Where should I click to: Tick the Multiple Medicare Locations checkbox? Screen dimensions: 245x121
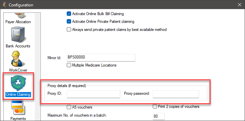[x=69, y=65]
